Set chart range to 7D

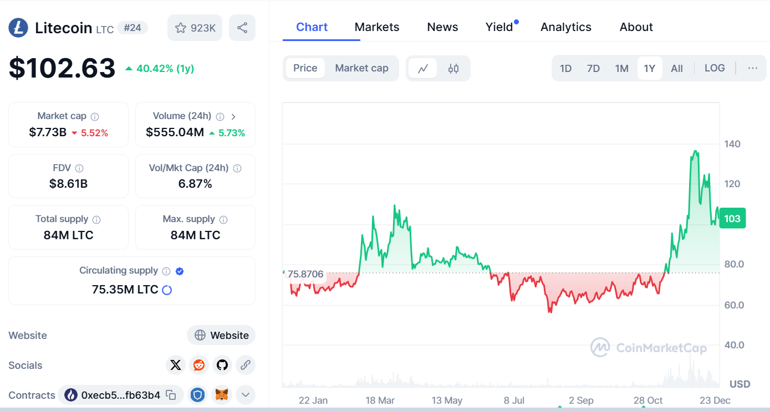click(x=593, y=69)
